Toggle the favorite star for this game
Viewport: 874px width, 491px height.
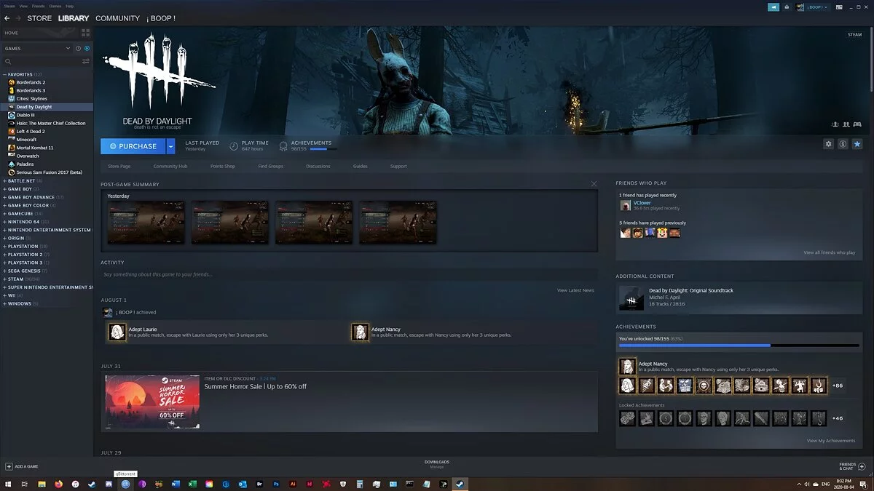[x=857, y=144]
